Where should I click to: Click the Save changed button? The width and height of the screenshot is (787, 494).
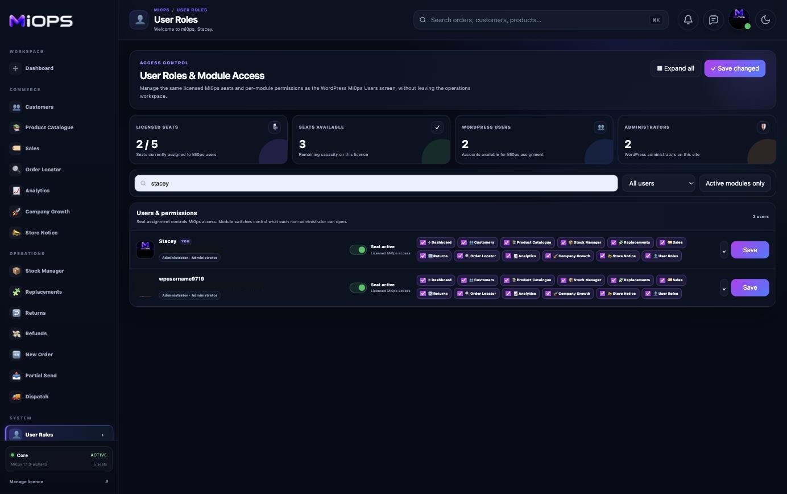(x=735, y=68)
